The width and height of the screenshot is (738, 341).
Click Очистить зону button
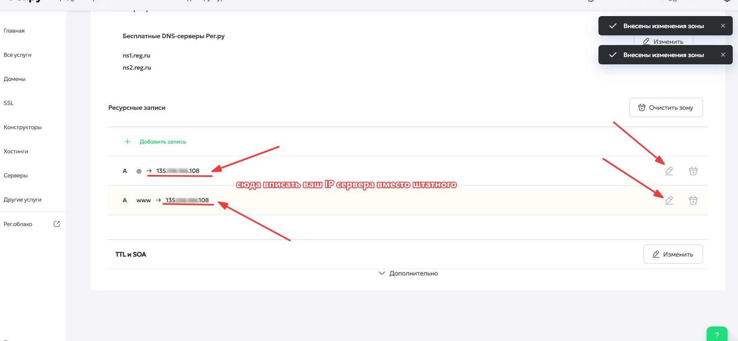[666, 107]
